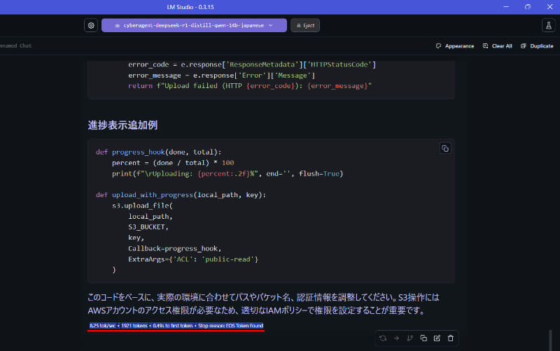Open Appearance options
The image size is (560, 351).
454,46
